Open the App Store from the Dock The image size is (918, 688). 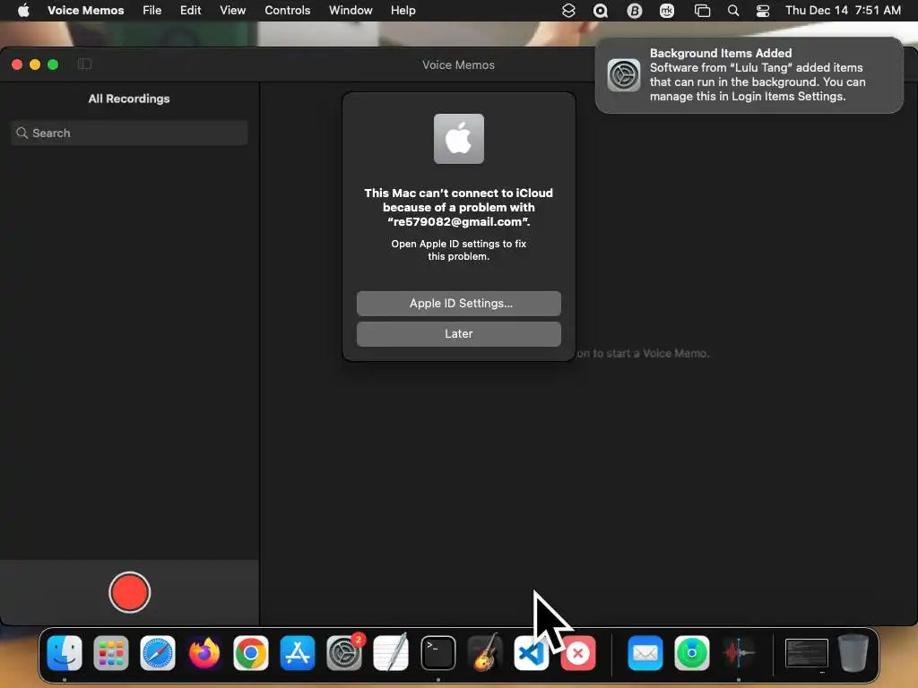(298, 652)
